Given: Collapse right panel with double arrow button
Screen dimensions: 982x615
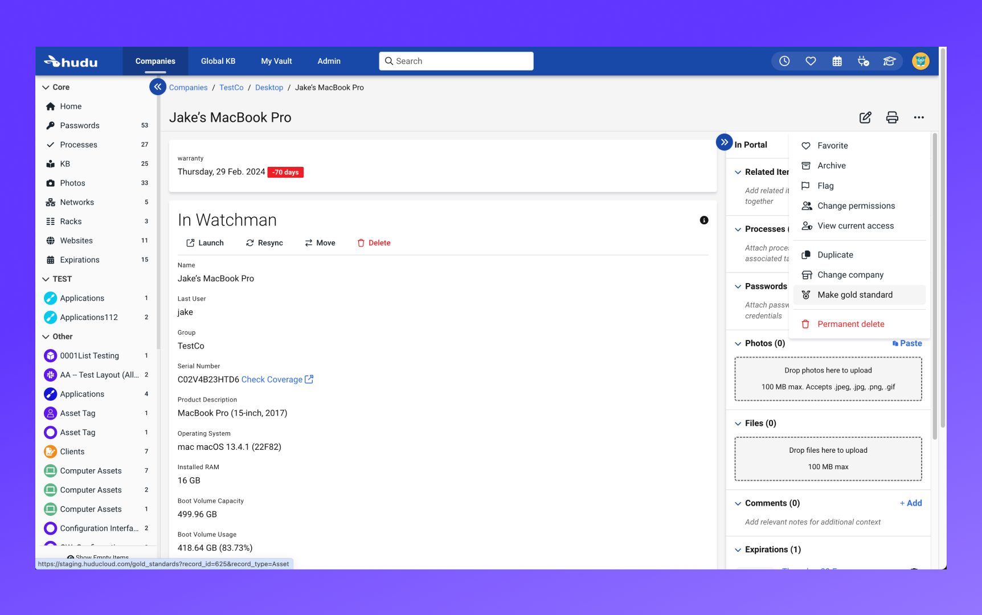Looking at the screenshot, I should pyautogui.click(x=724, y=142).
